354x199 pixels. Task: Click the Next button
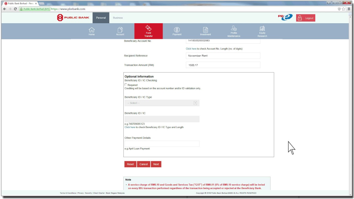pos(156,164)
